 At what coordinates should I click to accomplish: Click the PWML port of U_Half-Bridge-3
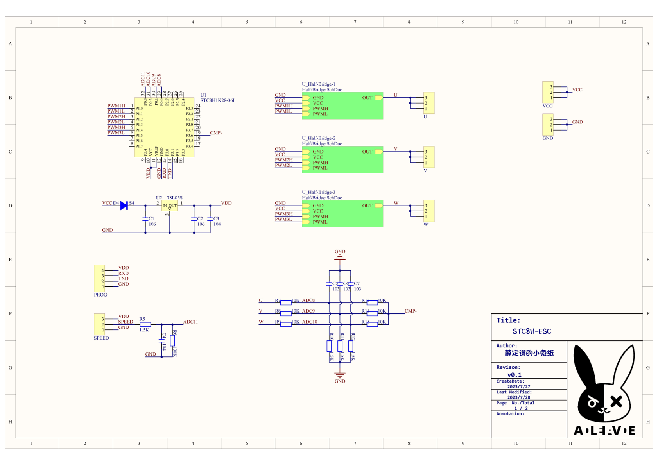[x=306, y=222]
